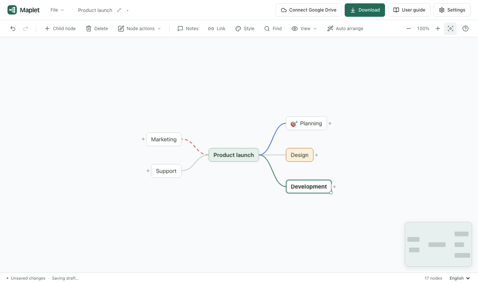Viewport: 478px width, 283px height.
Task: Select the Design node
Action: [x=299, y=155]
